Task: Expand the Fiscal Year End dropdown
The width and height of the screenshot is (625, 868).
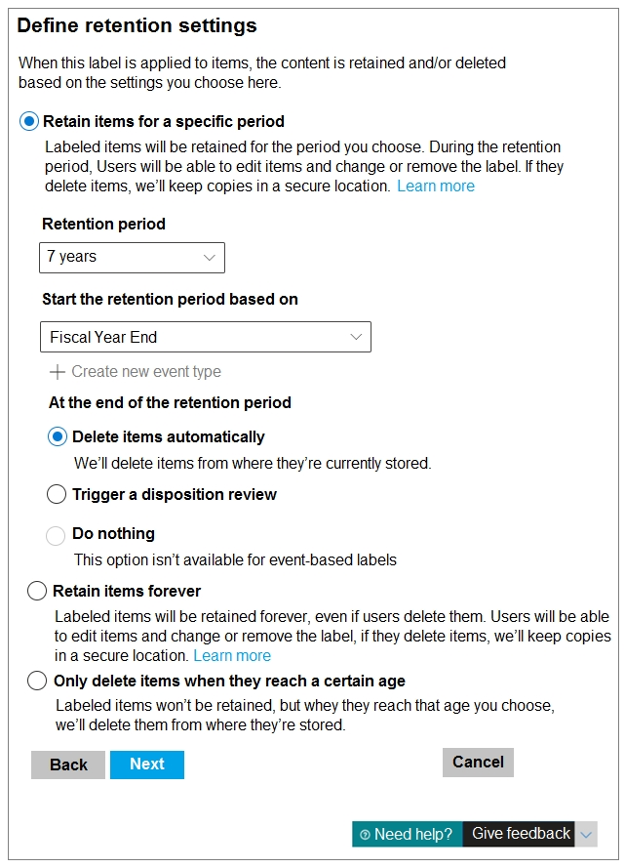Action: 205,337
